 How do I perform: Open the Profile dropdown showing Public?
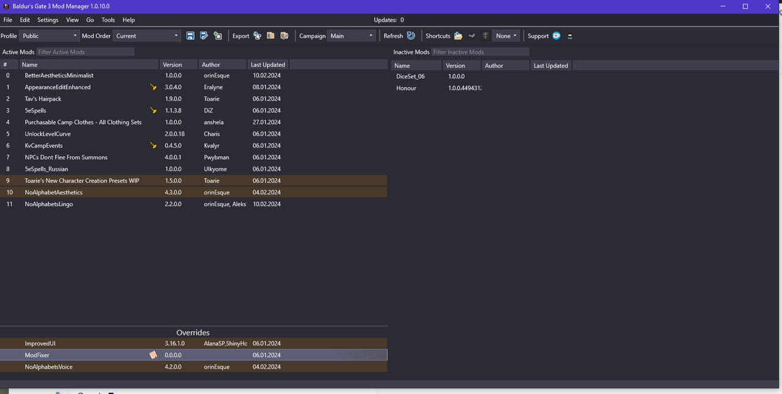pos(49,36)
